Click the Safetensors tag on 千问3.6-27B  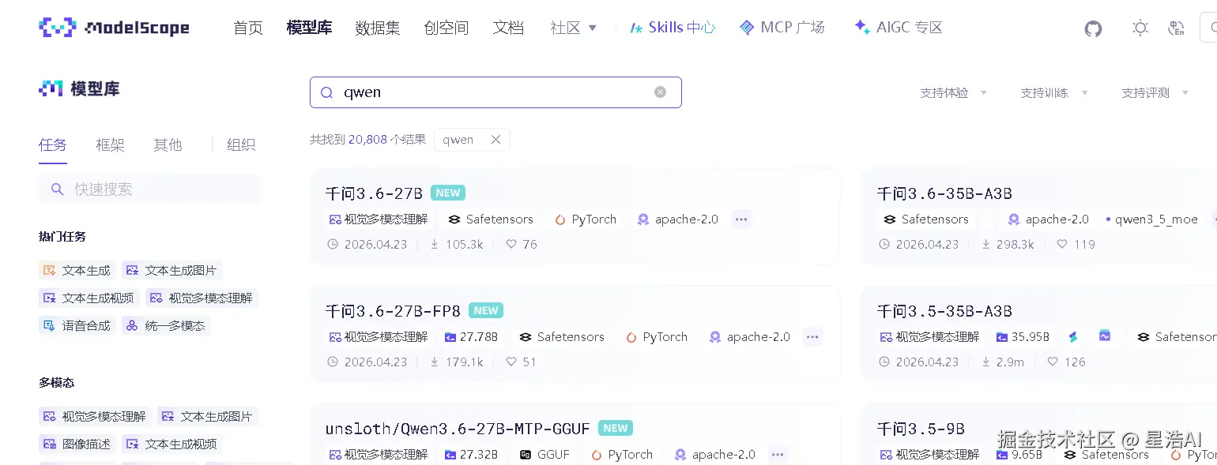coord(490,219)
